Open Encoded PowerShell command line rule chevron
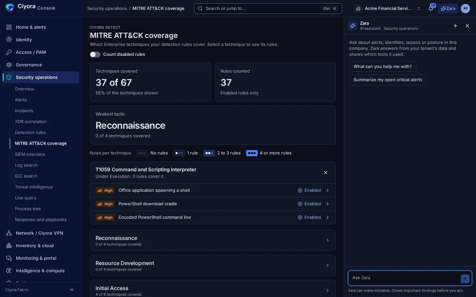This screenshot has width=476, height=297. pos(327,217)
